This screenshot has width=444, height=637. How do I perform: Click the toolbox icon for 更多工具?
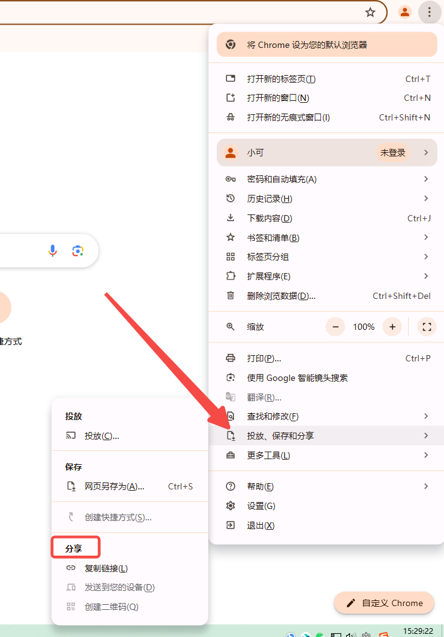point(230,455)
